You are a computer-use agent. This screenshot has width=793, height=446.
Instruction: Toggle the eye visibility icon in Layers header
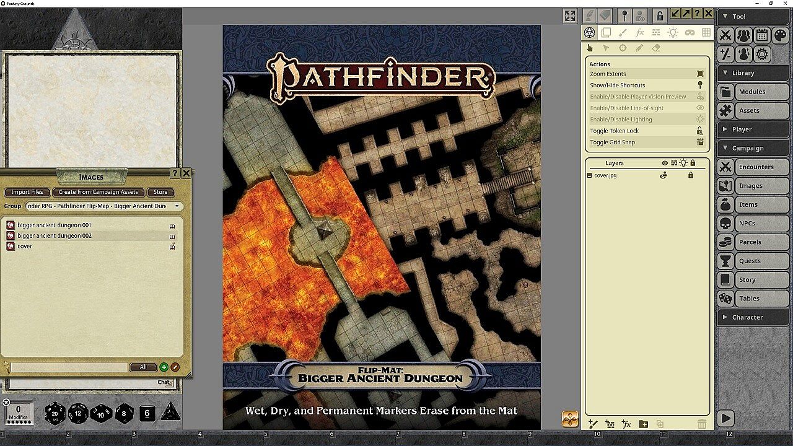(x=665, y=164)
